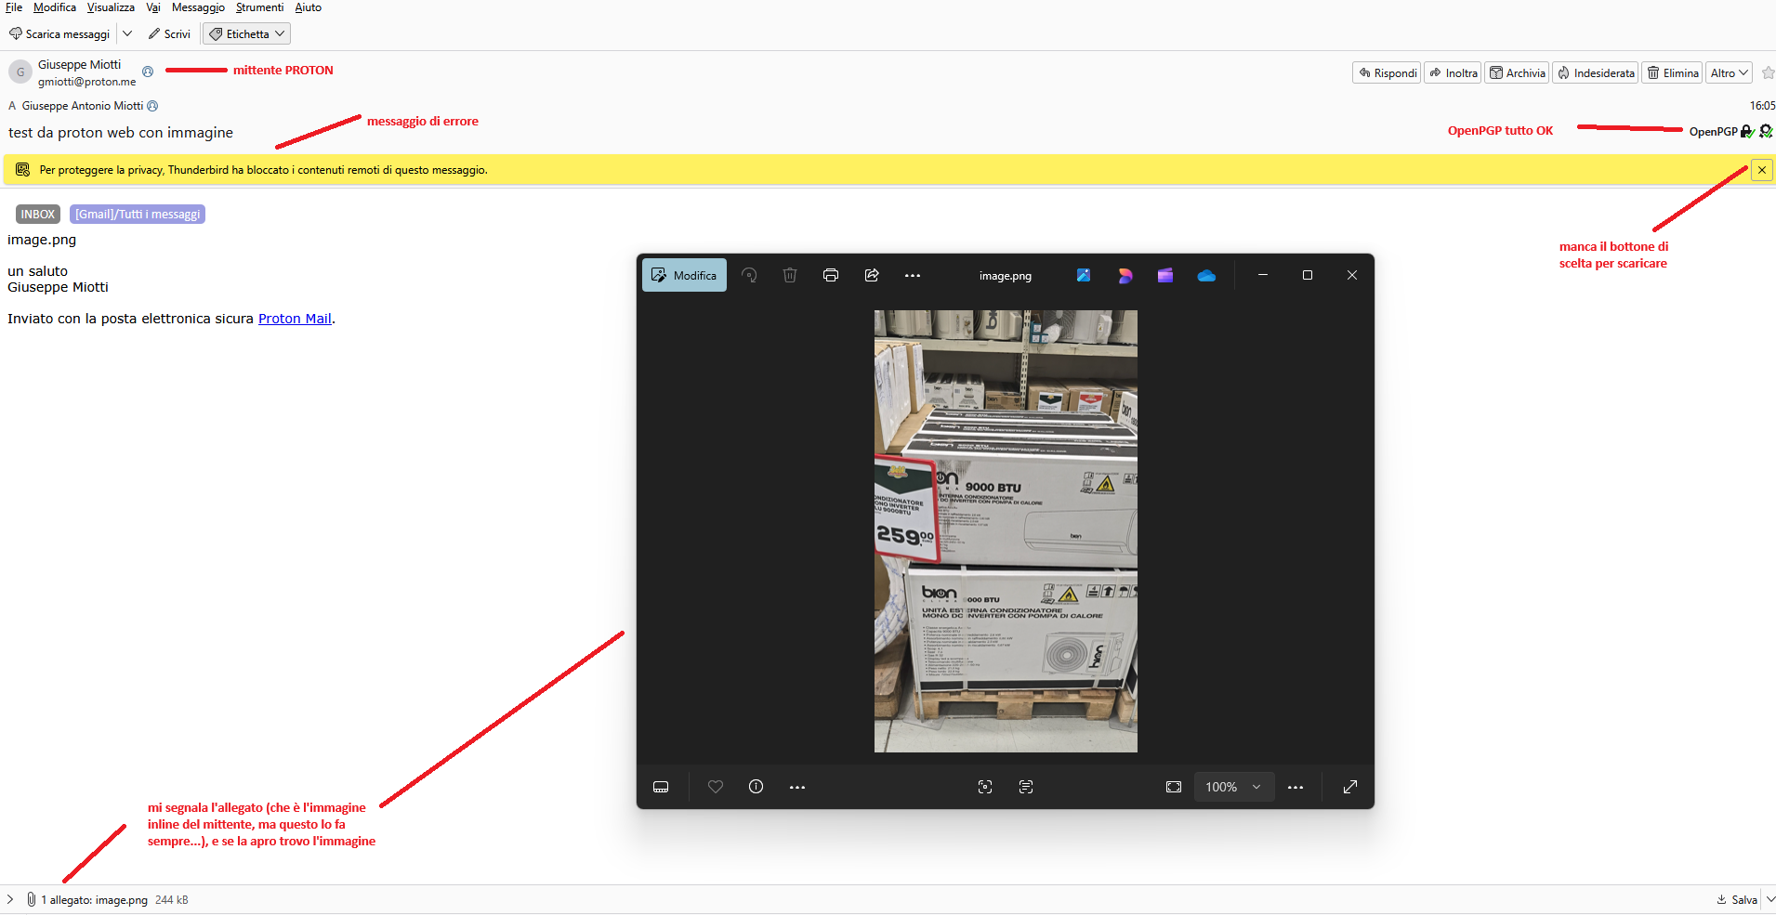Click the OpenPGP signature seal icon
This screenshot has height=915, width=1776.
[x=1766, y=132]
